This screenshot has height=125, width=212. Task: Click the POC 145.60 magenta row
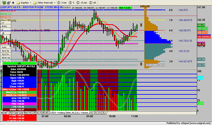click(x=19, y=104)
